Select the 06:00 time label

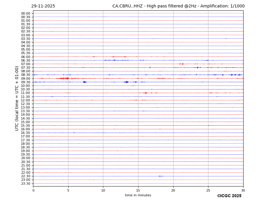25,57
